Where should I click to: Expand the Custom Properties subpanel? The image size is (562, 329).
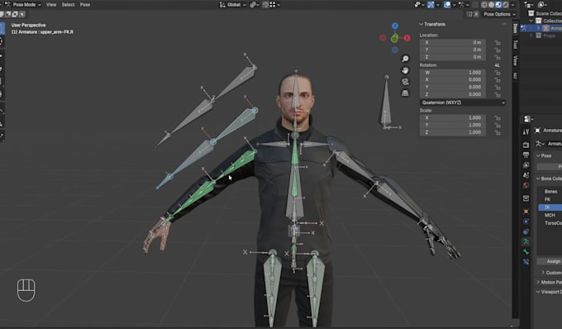(x=543, y=273)
